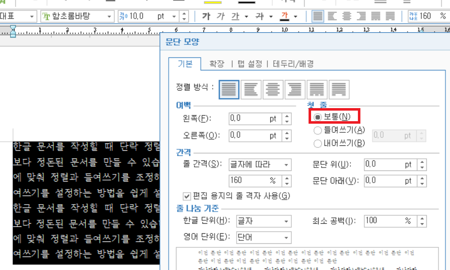The image size is (450, 270).
Task: Increase line spacing percent with the up arrow
Action: pos(287,177)
